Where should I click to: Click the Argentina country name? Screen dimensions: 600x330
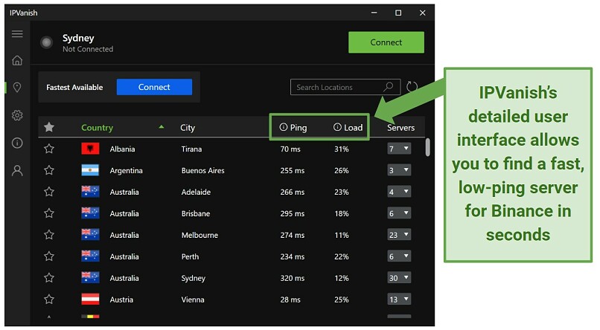click(x=126, y=170)
